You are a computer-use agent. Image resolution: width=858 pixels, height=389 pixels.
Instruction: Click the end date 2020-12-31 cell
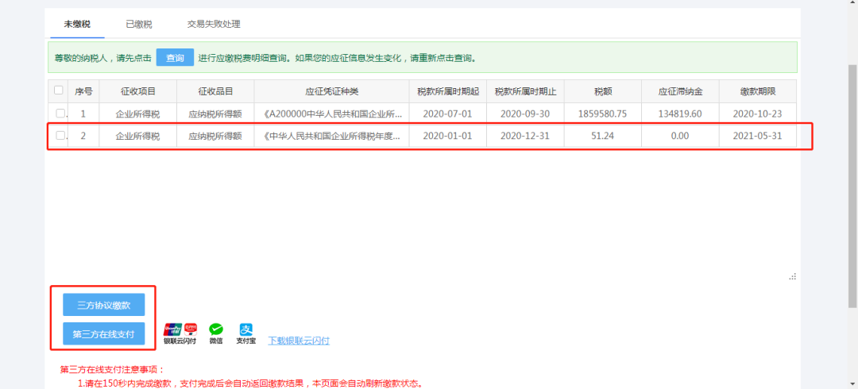(x=526, y=137)
